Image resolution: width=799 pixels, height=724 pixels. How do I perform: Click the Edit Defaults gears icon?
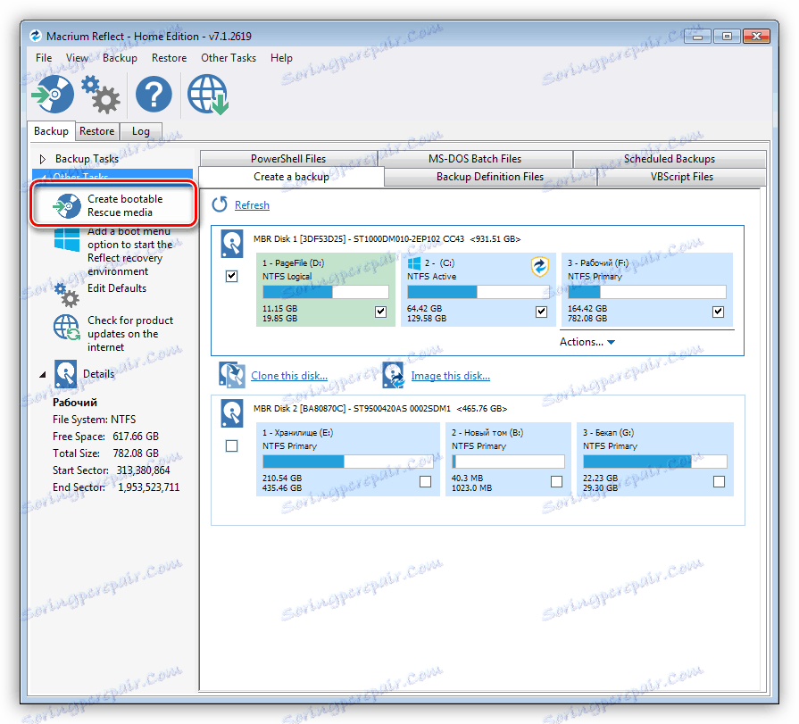pos(67,295)
